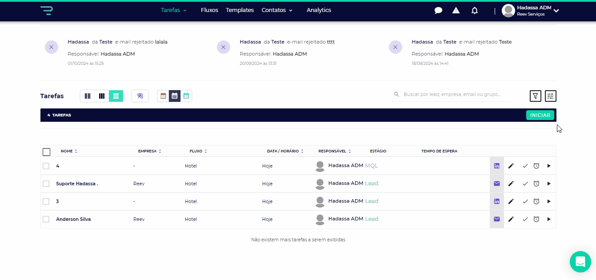The height and width of the screenshot is (280, 596).
Task: Play the task for row 3
Action: click(549, 201)
